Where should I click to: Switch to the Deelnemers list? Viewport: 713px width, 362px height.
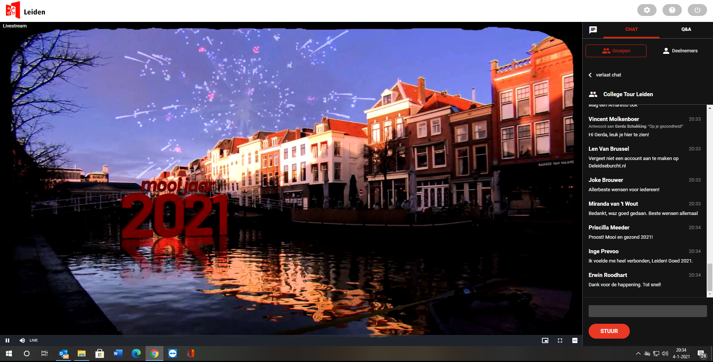[x=680, y=51]
